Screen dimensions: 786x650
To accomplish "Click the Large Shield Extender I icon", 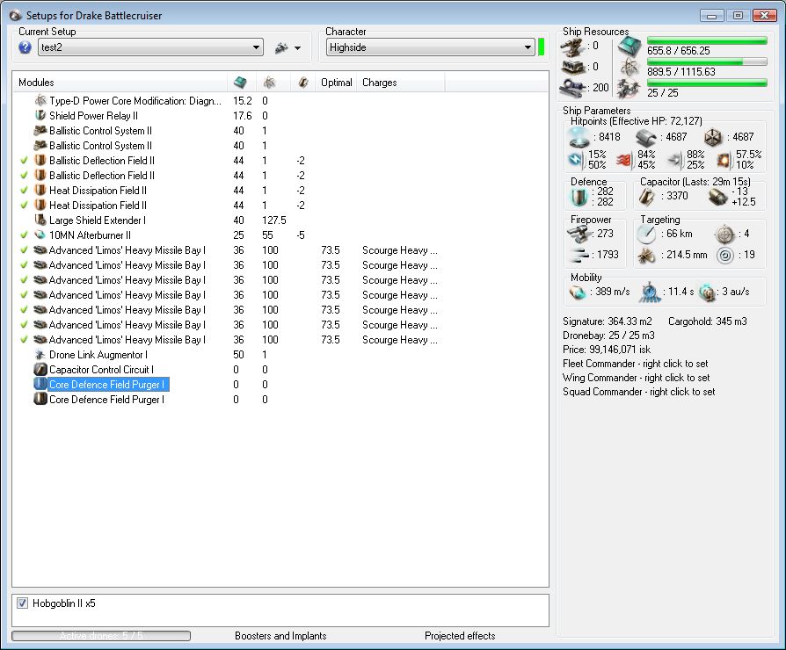I will 40,220.
